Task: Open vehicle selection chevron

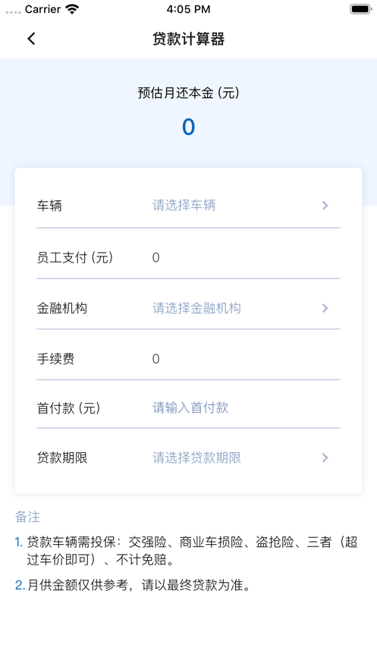Action: [x=325, y=206]
